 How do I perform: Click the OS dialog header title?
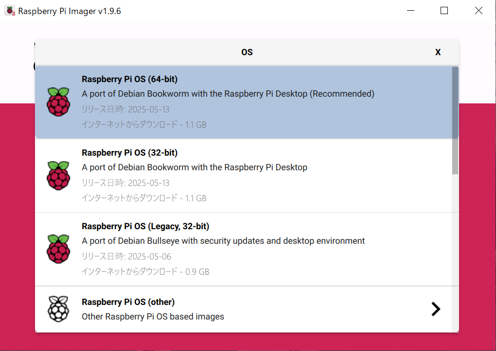point(247,52)
